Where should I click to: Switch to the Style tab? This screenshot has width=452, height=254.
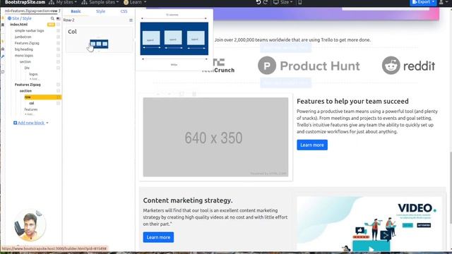[x=100, y=11]
